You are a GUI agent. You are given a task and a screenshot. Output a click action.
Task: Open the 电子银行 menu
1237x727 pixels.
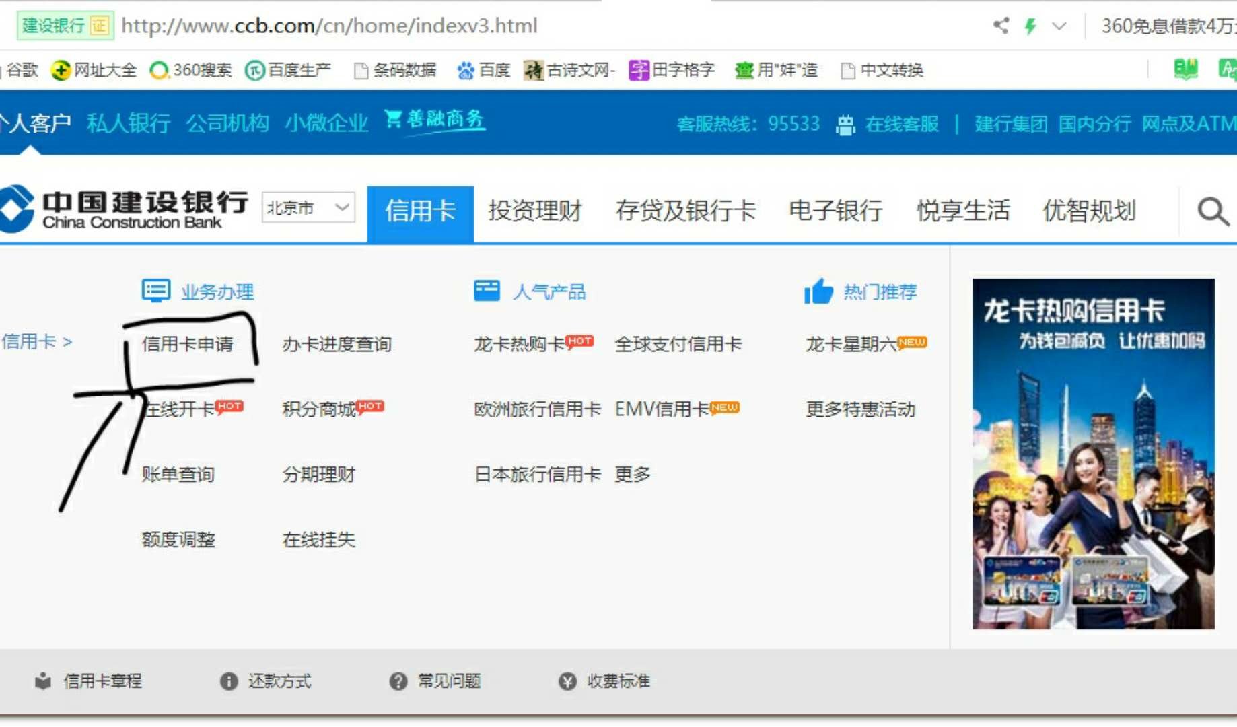(x=836, y=211)
